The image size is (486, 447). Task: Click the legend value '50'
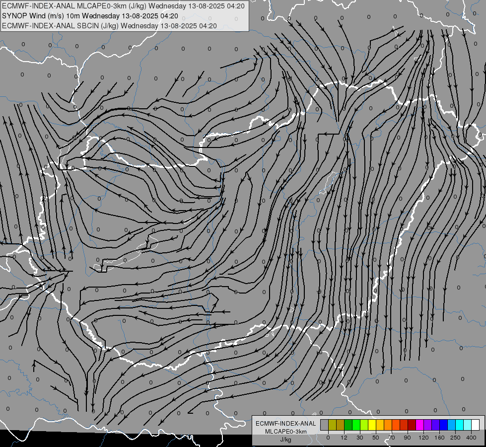click(x=376, y=438)
